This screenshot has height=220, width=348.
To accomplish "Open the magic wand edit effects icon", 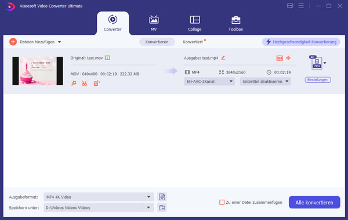I will pos(74,83).
